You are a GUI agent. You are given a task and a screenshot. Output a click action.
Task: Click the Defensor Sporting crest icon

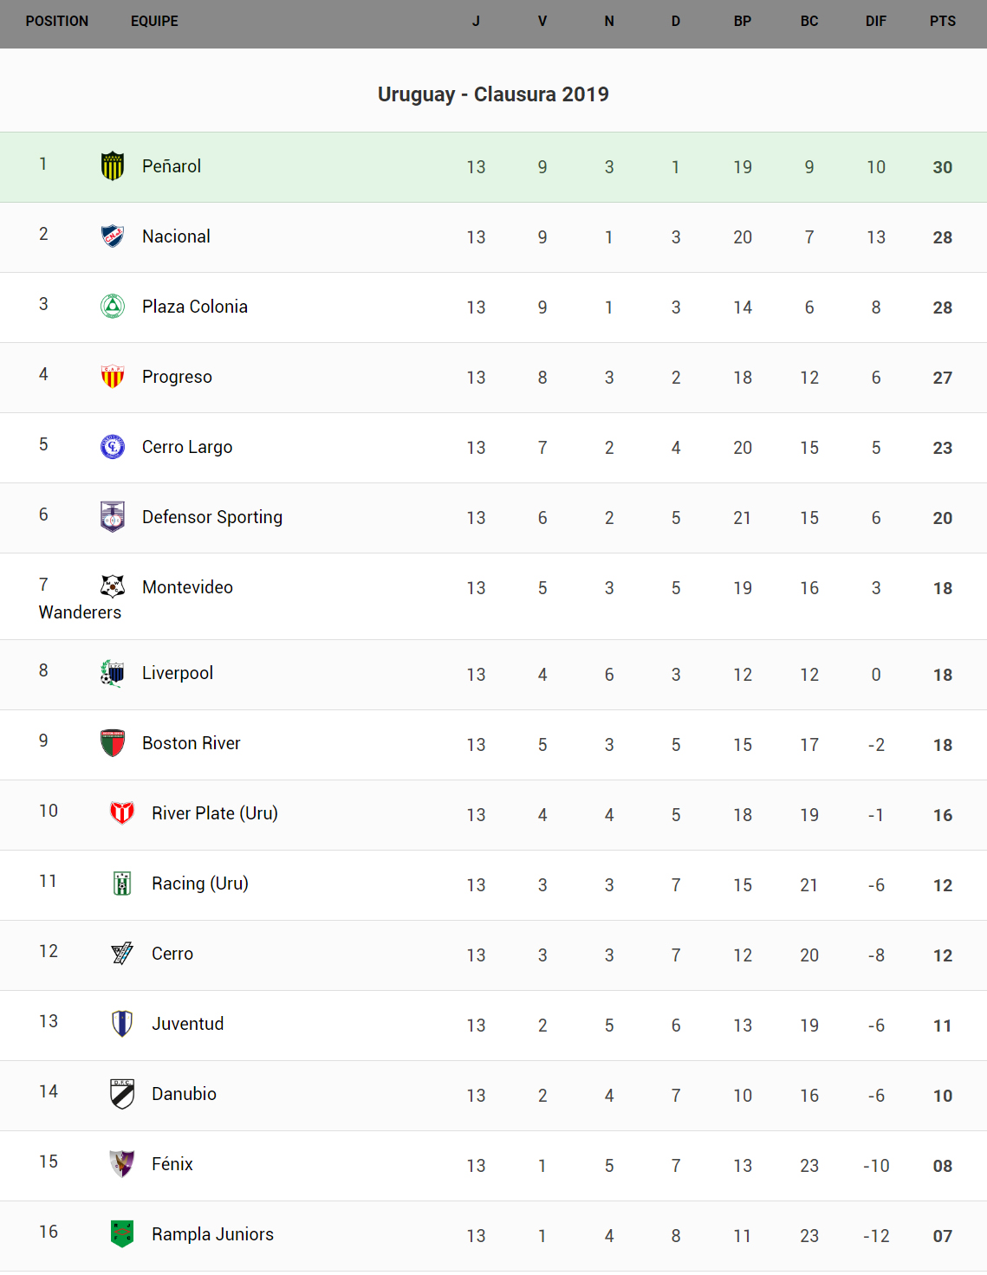113,517
